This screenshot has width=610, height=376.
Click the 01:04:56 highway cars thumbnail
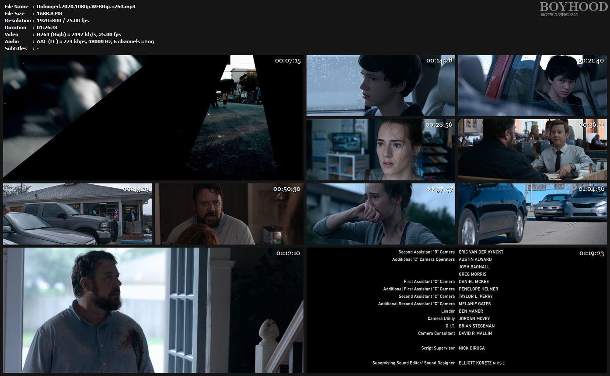pos(532,214)
